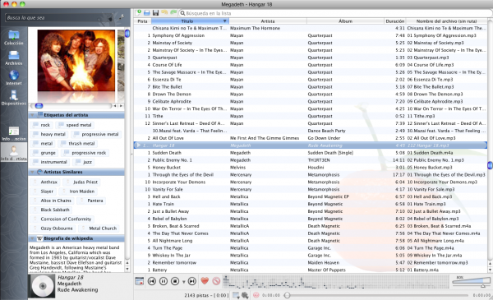Select the 'Honey Bucket' track by Melvins
This screenshot has height=300, width=493.
click(310, 168)
